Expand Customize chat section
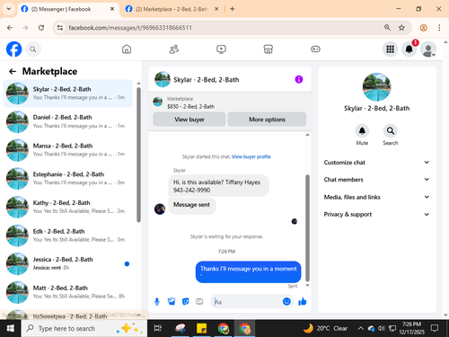Image resolution: width=449 pixels, height=337 pixels. coord(376,163)
